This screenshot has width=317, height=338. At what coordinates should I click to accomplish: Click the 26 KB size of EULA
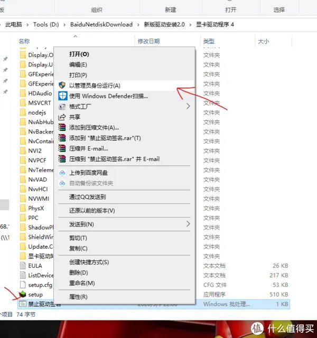(281, 266)
